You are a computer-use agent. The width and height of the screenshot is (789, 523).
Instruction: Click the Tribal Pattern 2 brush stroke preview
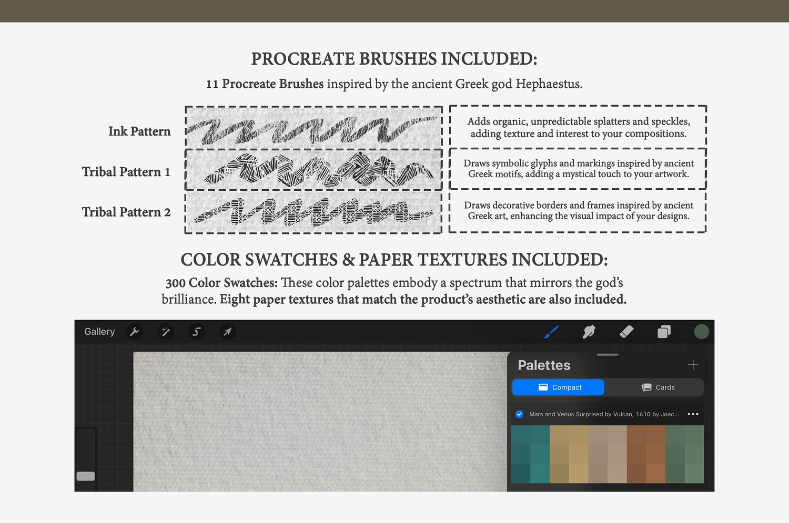pyautogui.click(x=313, y=212)
